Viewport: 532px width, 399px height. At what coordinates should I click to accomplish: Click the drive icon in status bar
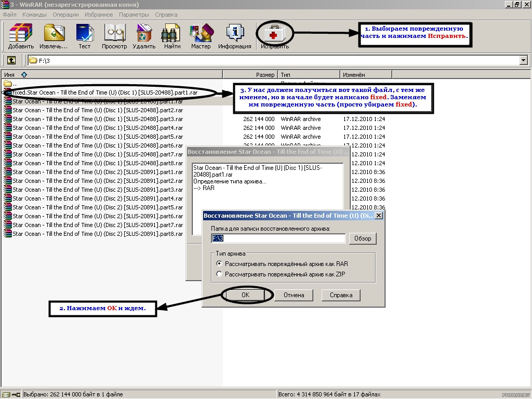[x=6, y=395]
